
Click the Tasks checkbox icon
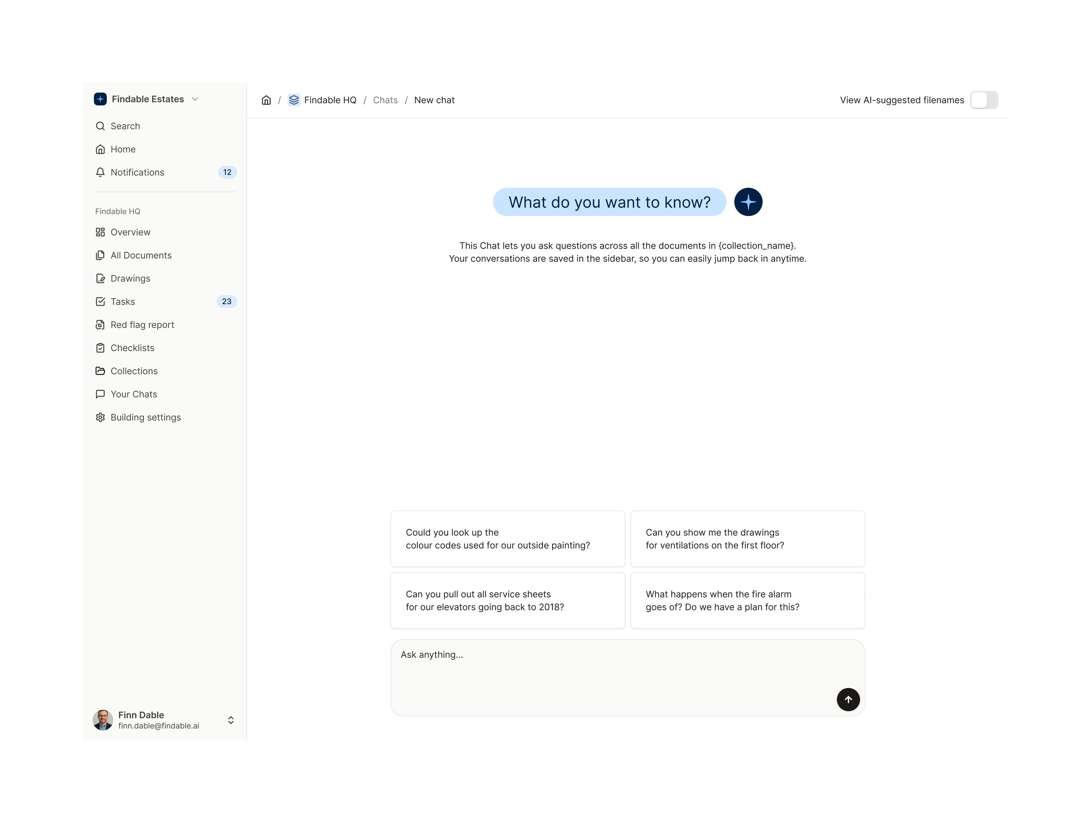(x=100, y=302)
